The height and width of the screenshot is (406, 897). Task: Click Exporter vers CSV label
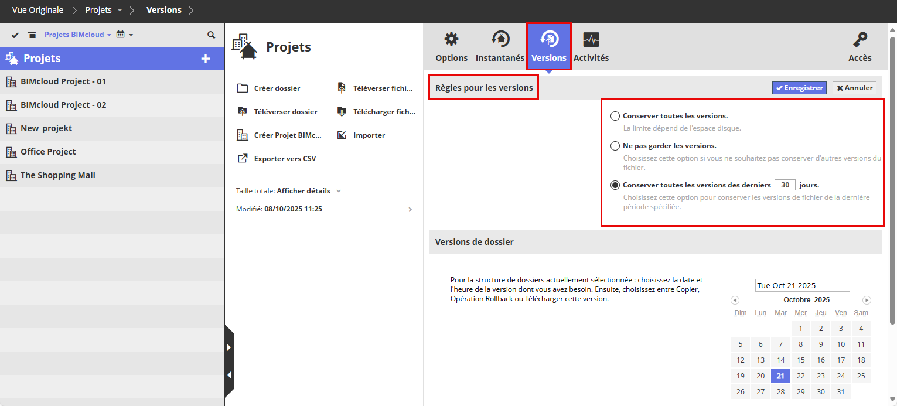pos(285,159)
